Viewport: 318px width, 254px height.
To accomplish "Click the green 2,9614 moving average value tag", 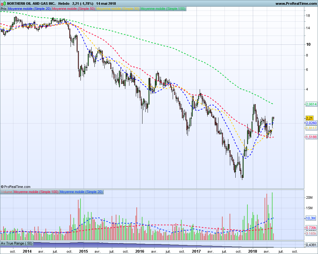I will point(311,104).
